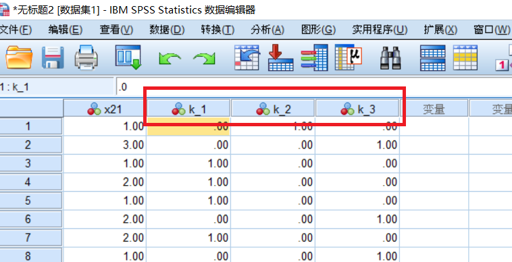Click the Go to variable red down-arrow icon
The height and width of the screenshot is (262, 512).
click(x=280, y=57)
